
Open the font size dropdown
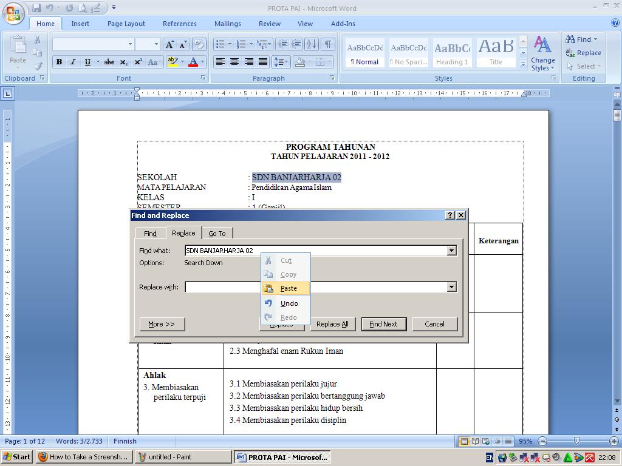[156, 44]
